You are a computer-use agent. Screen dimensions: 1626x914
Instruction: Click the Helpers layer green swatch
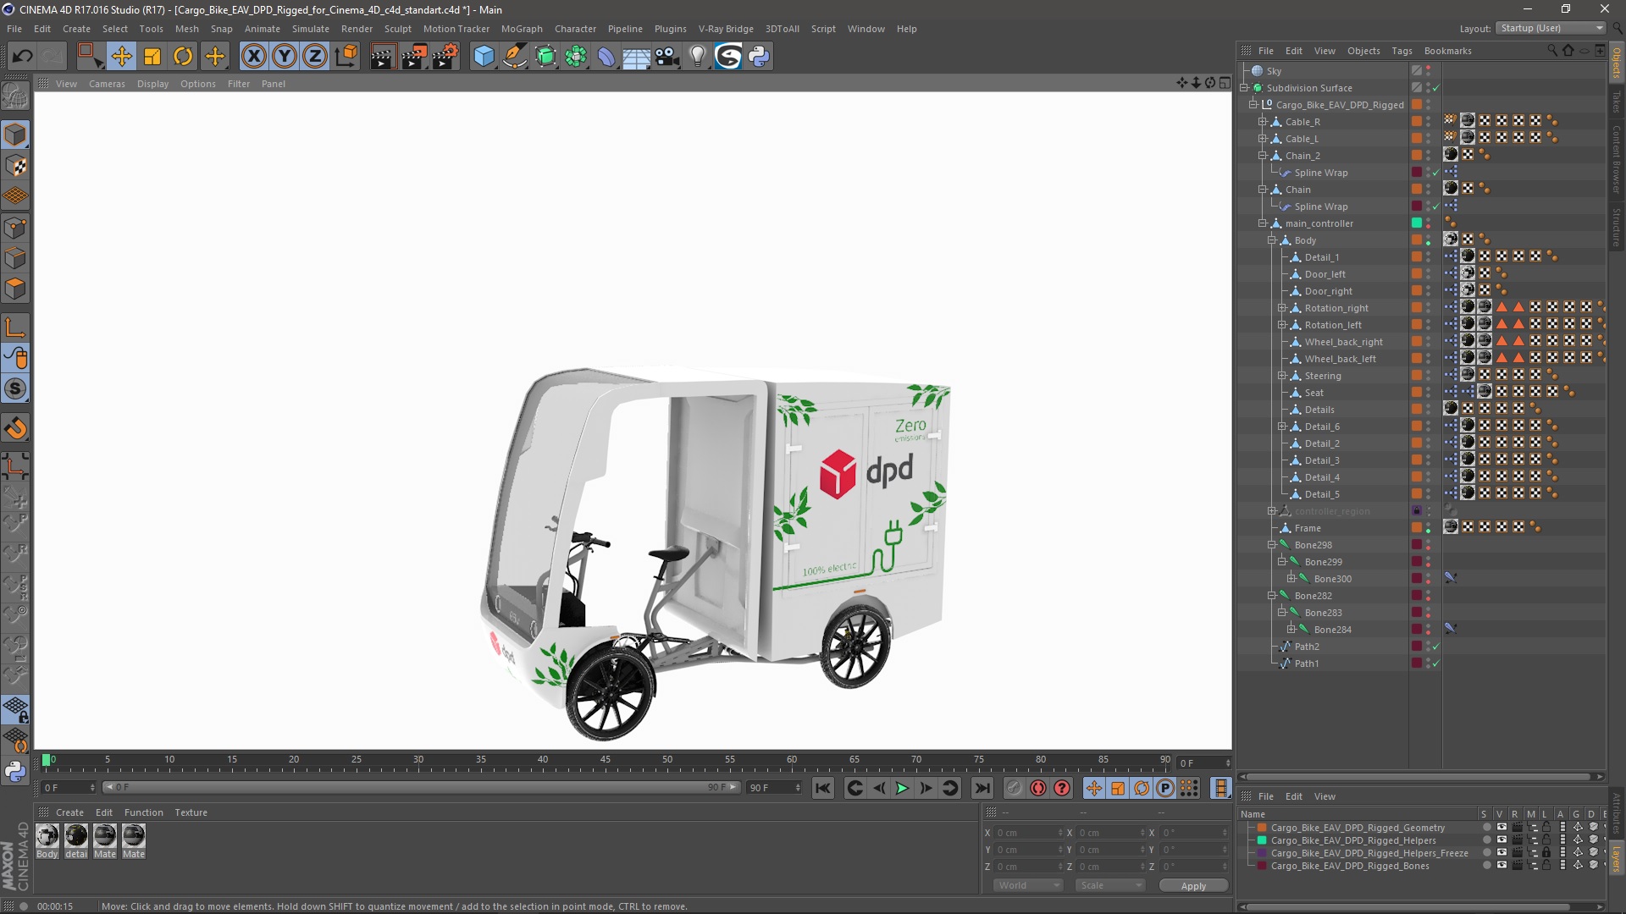point(1262,840)
